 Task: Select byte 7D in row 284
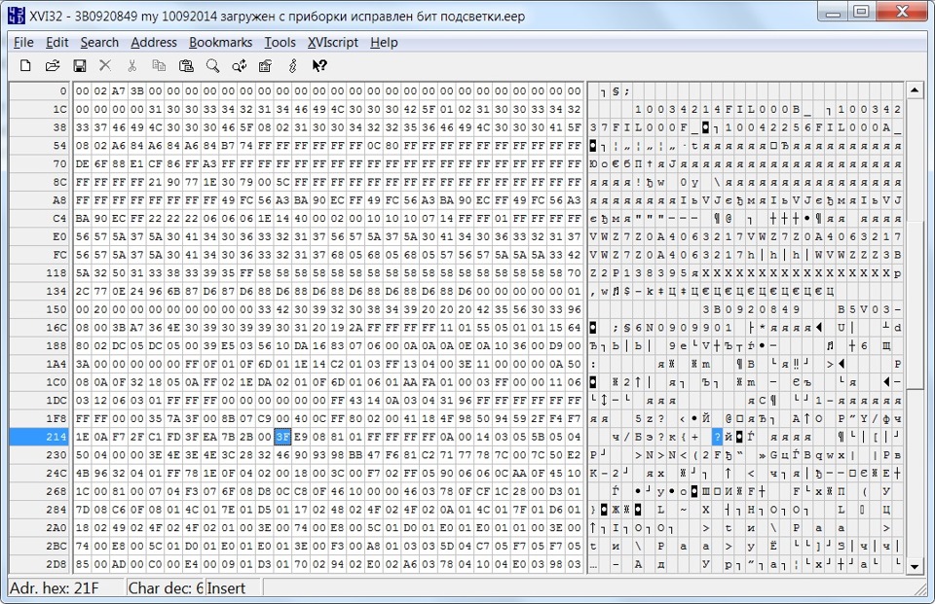(x=82, y=510)
